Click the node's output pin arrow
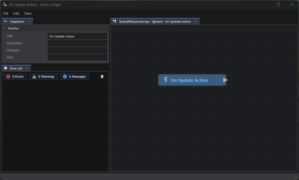The width and height of the screenshot is (299, 180). (x=225, y=79)
